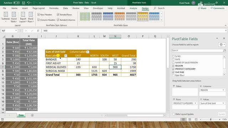The width and height of the screenshot is (228, 128).
Task: Open the Blank Rows option
Action: pyautogui.click(x=31, y=17)
